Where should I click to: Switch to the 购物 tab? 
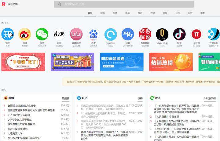pos(152,13)
